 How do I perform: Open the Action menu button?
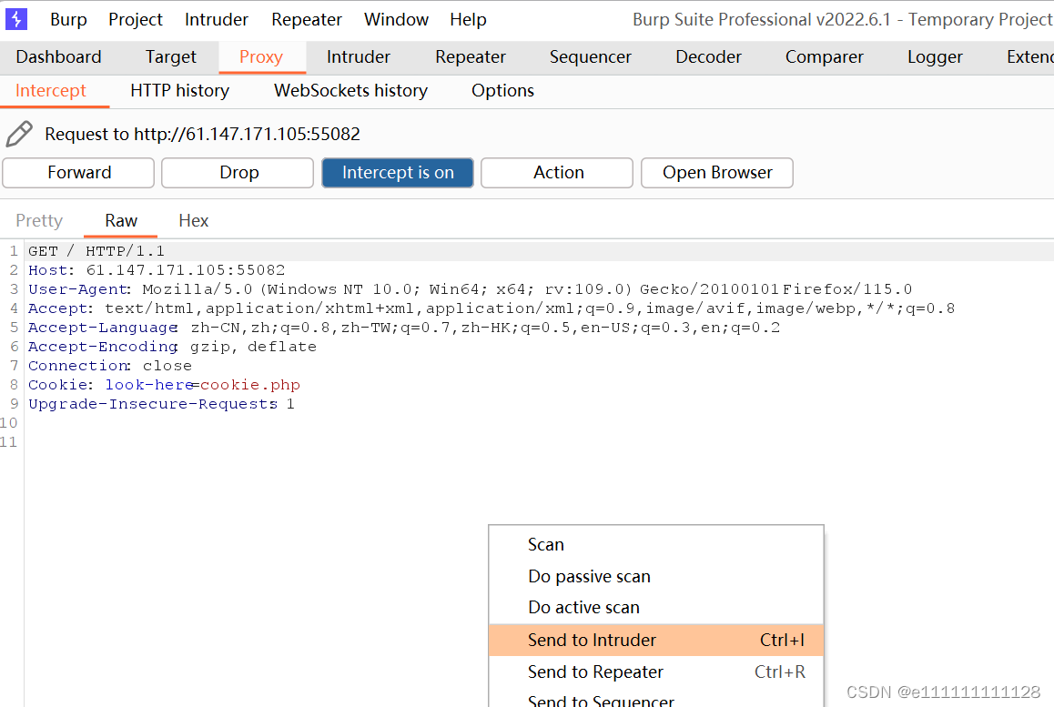(x=556, y=172)
